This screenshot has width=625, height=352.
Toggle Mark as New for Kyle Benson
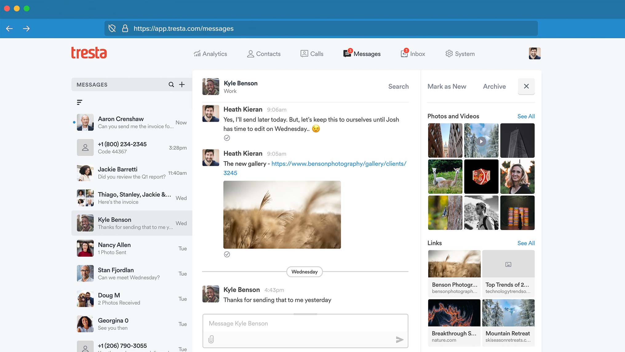(x=447, y=86)
